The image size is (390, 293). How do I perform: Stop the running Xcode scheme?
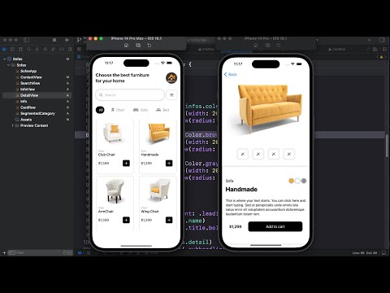click(x=54, y=40)
